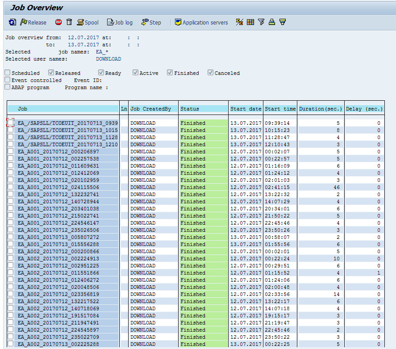Enable the Scheduled status checkbox
The image size is (396, 349).
click(7, 72)
